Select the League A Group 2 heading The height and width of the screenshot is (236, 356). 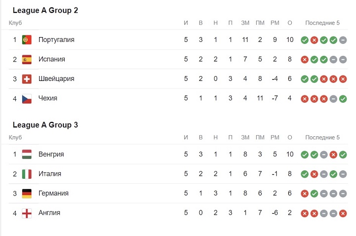click(45, 10)
